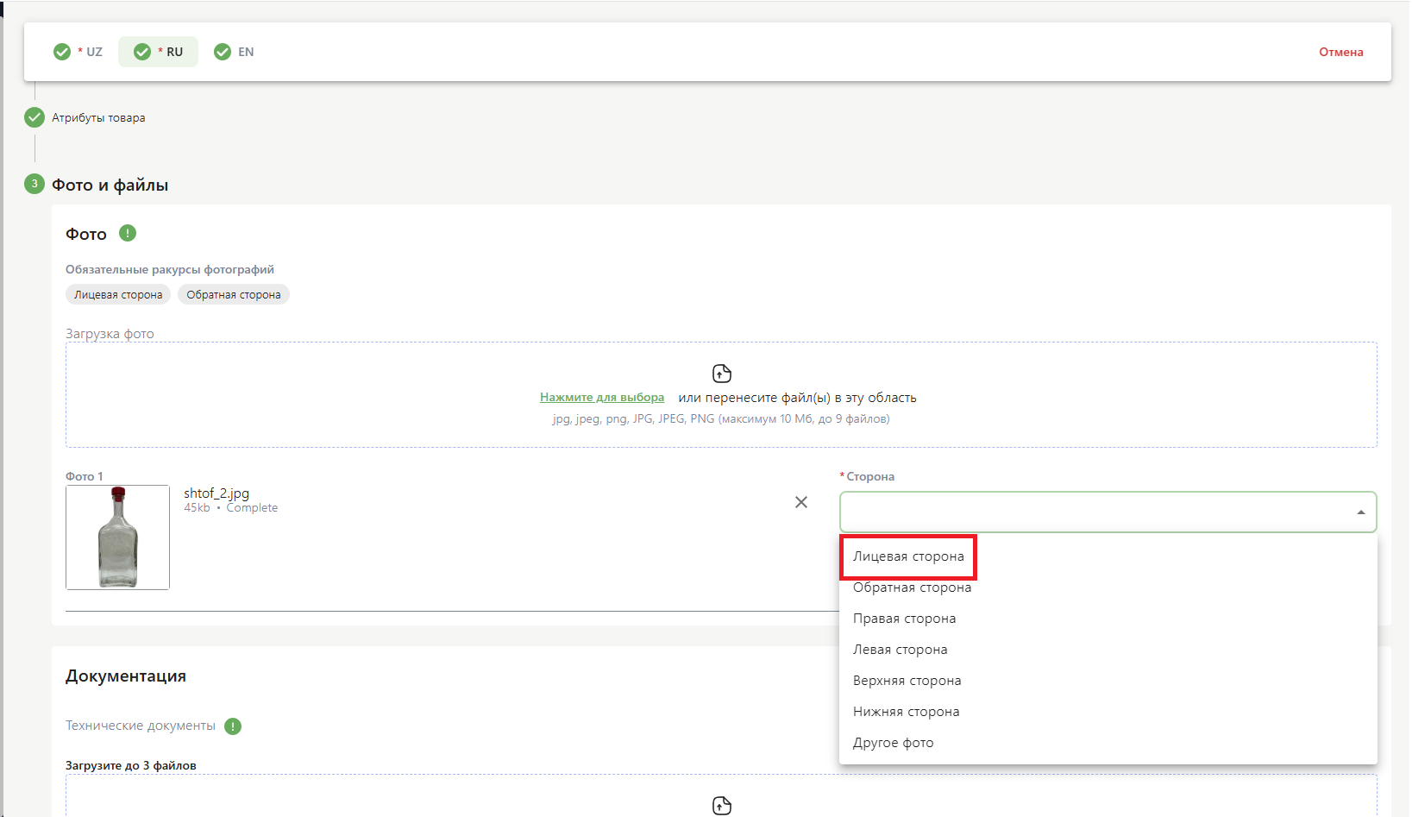Switch to the EN language tab
Viewport: 1412px width, 817px height.
235,52
